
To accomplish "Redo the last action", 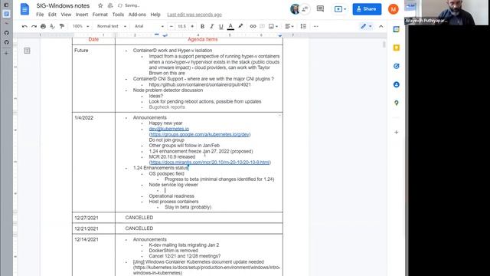I will click(34, 26).
